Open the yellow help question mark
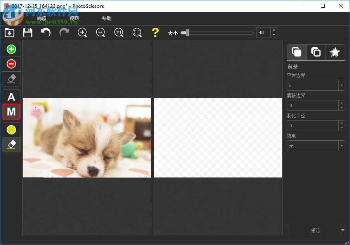Screen dimensions: 350x245 click(155, 33)
